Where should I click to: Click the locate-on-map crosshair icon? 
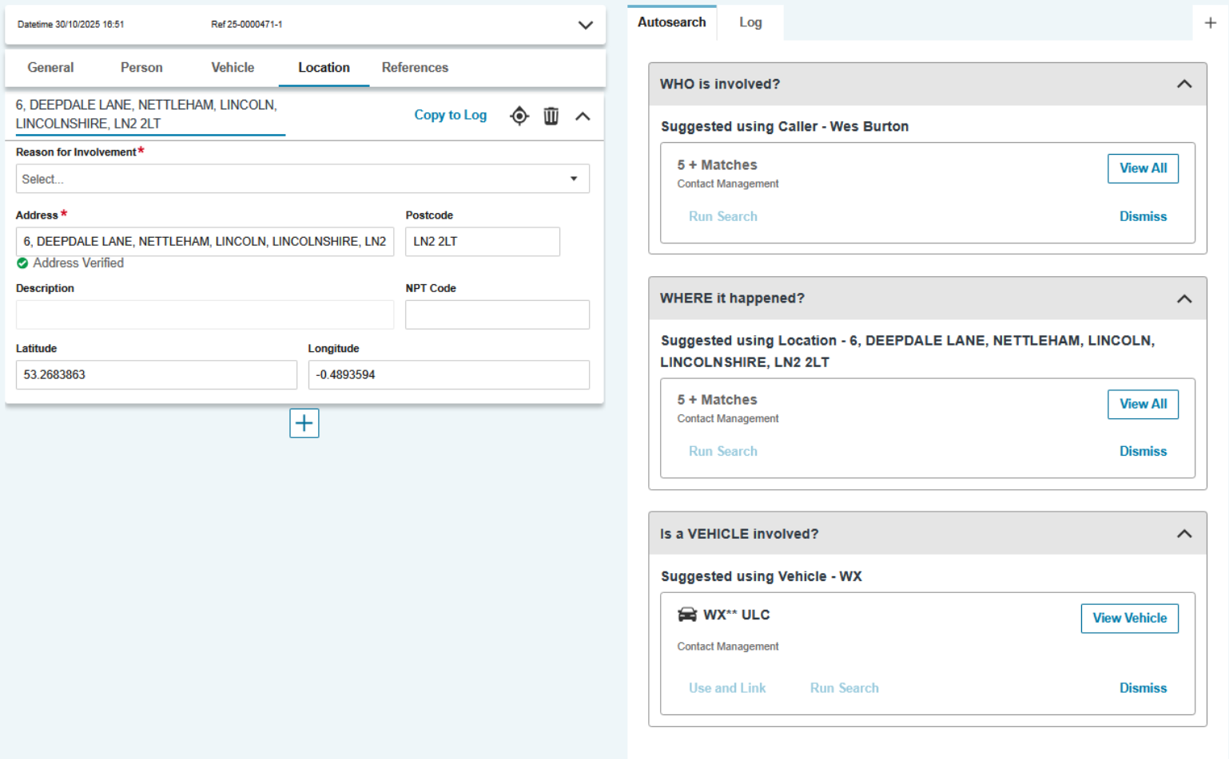coord(519,116)
